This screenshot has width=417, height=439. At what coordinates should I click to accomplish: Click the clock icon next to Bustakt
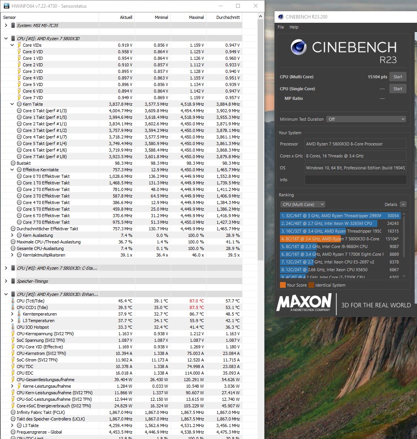[x=13, y=163]
